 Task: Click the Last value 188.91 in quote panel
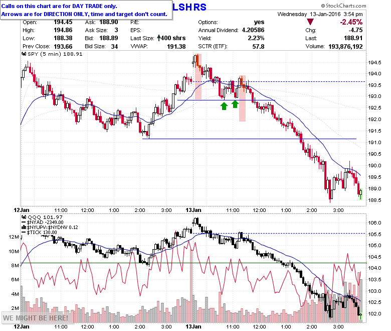[353, 38]
